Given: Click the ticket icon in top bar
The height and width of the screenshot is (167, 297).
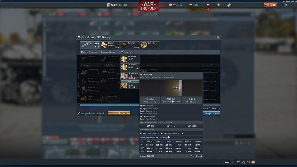Looking at the screenshot, I should tap(229, 5).
